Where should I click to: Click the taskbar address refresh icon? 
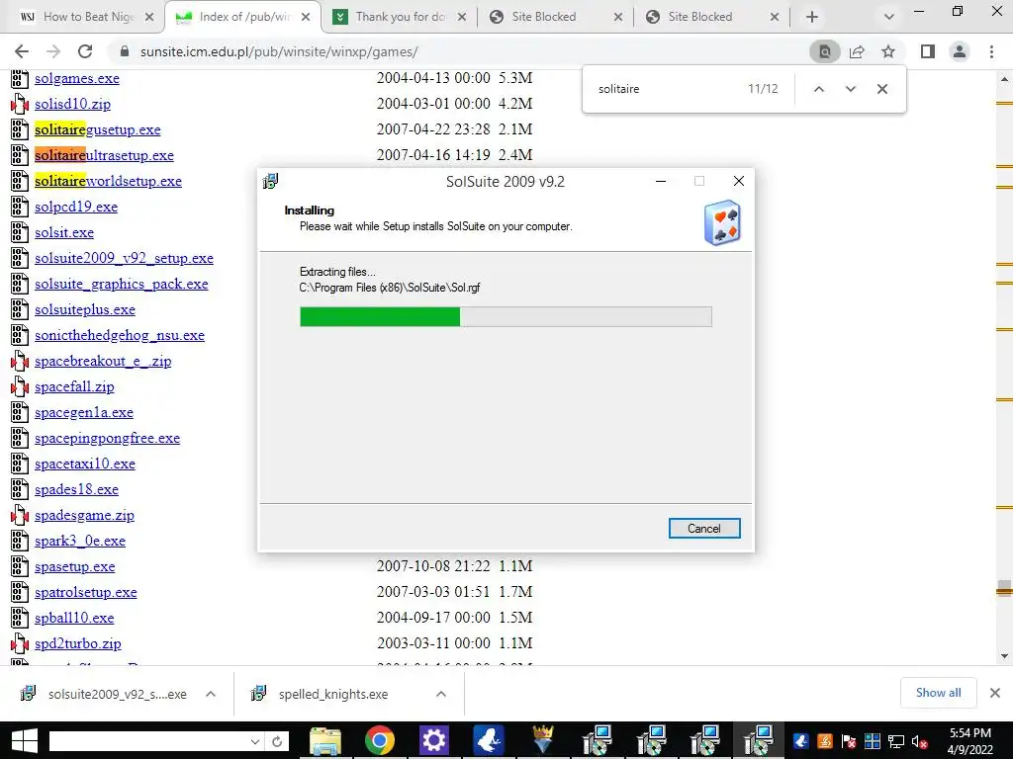[x=277, y=741]
